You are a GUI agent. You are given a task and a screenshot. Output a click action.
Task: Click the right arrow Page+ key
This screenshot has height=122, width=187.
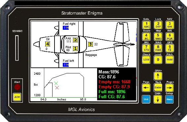click(169, 88)
